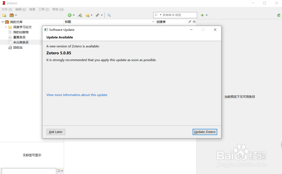Expand the 深度学习论文 collection

coord(6,27)
